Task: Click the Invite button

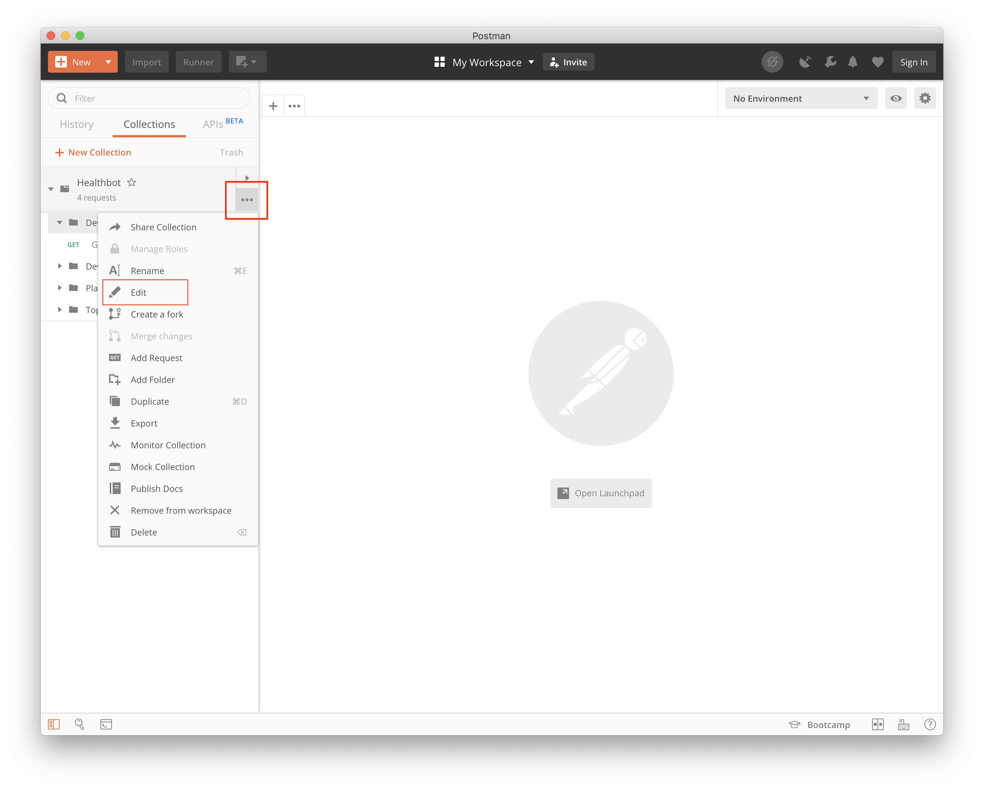Action: (x=568, y=62)
